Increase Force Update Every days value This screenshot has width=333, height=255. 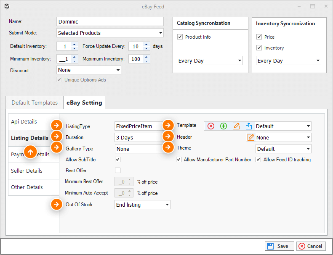pos(146,44)
